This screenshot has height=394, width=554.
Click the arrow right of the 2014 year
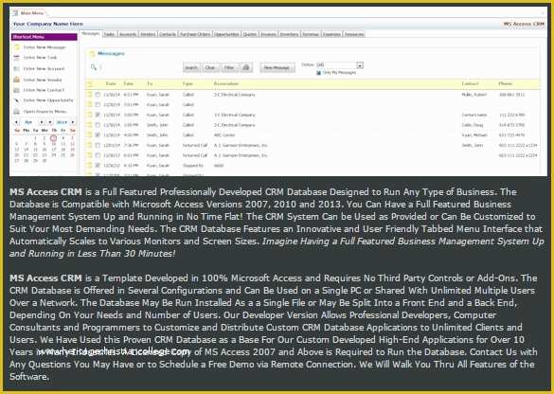coord(73,122)
